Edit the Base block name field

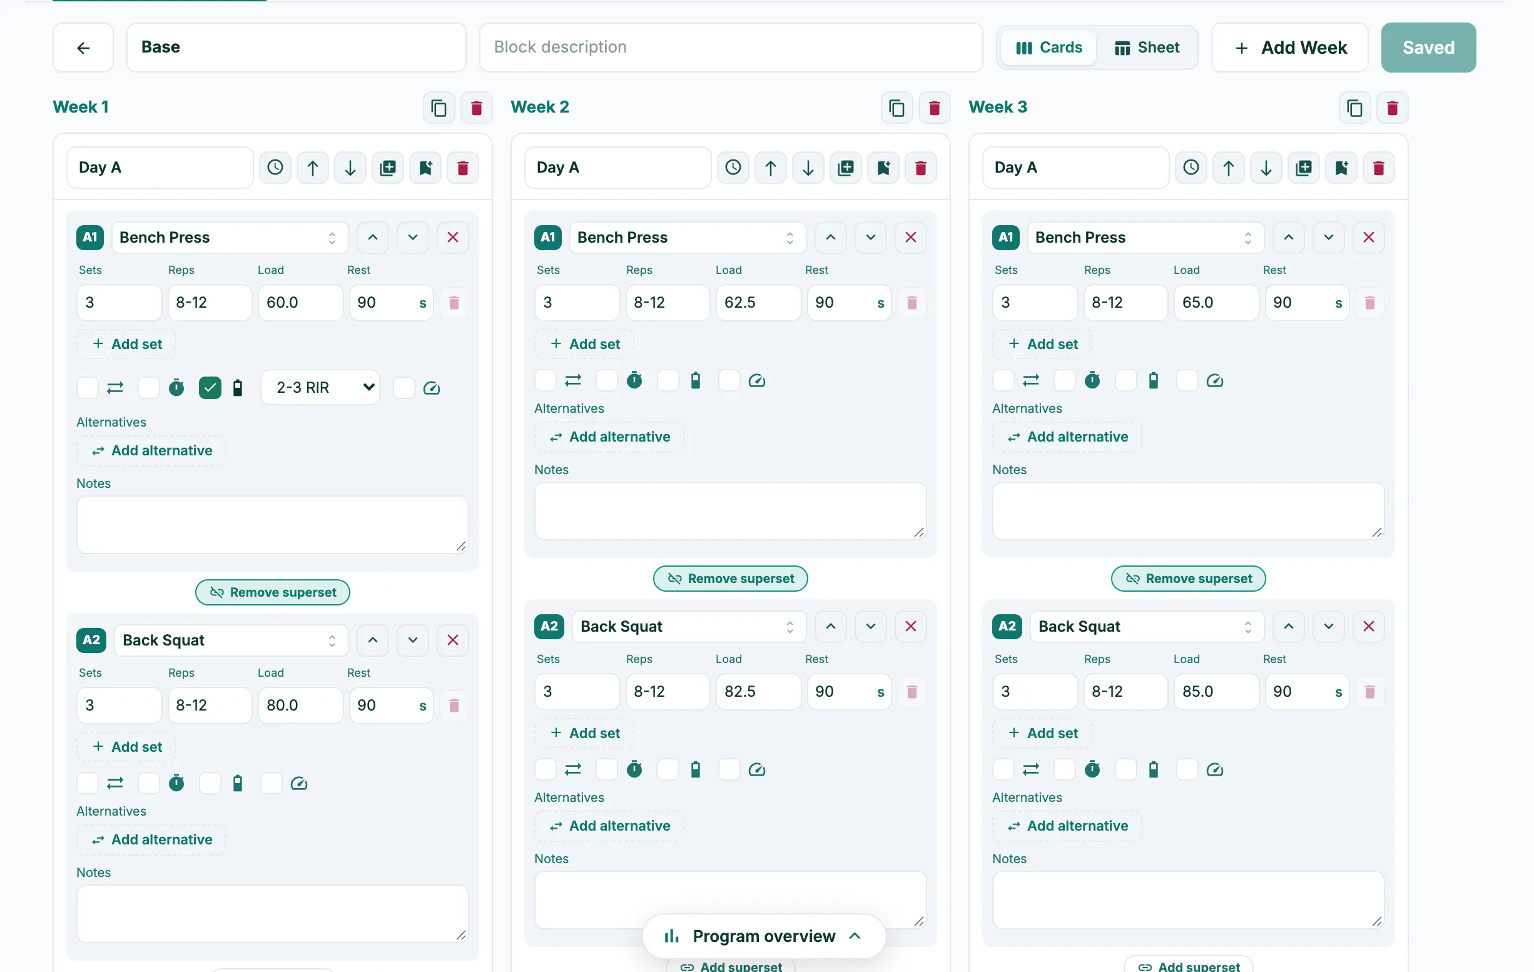pyautogui.click(x=296, y=48)
